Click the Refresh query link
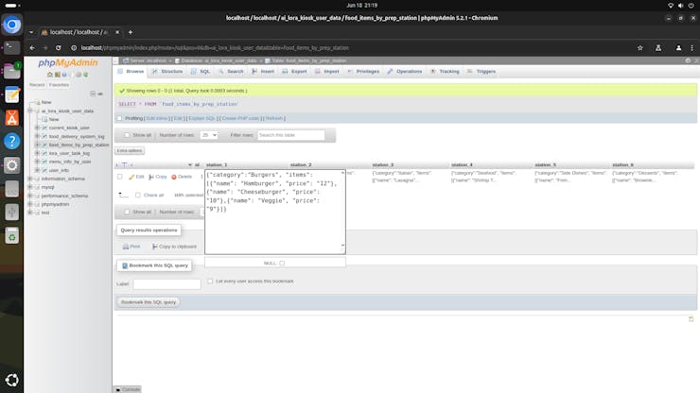700x393 pixels. 274,118
